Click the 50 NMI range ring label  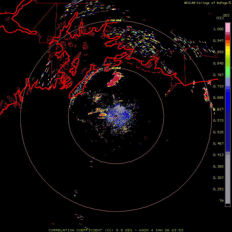click(x=116, y=68)
